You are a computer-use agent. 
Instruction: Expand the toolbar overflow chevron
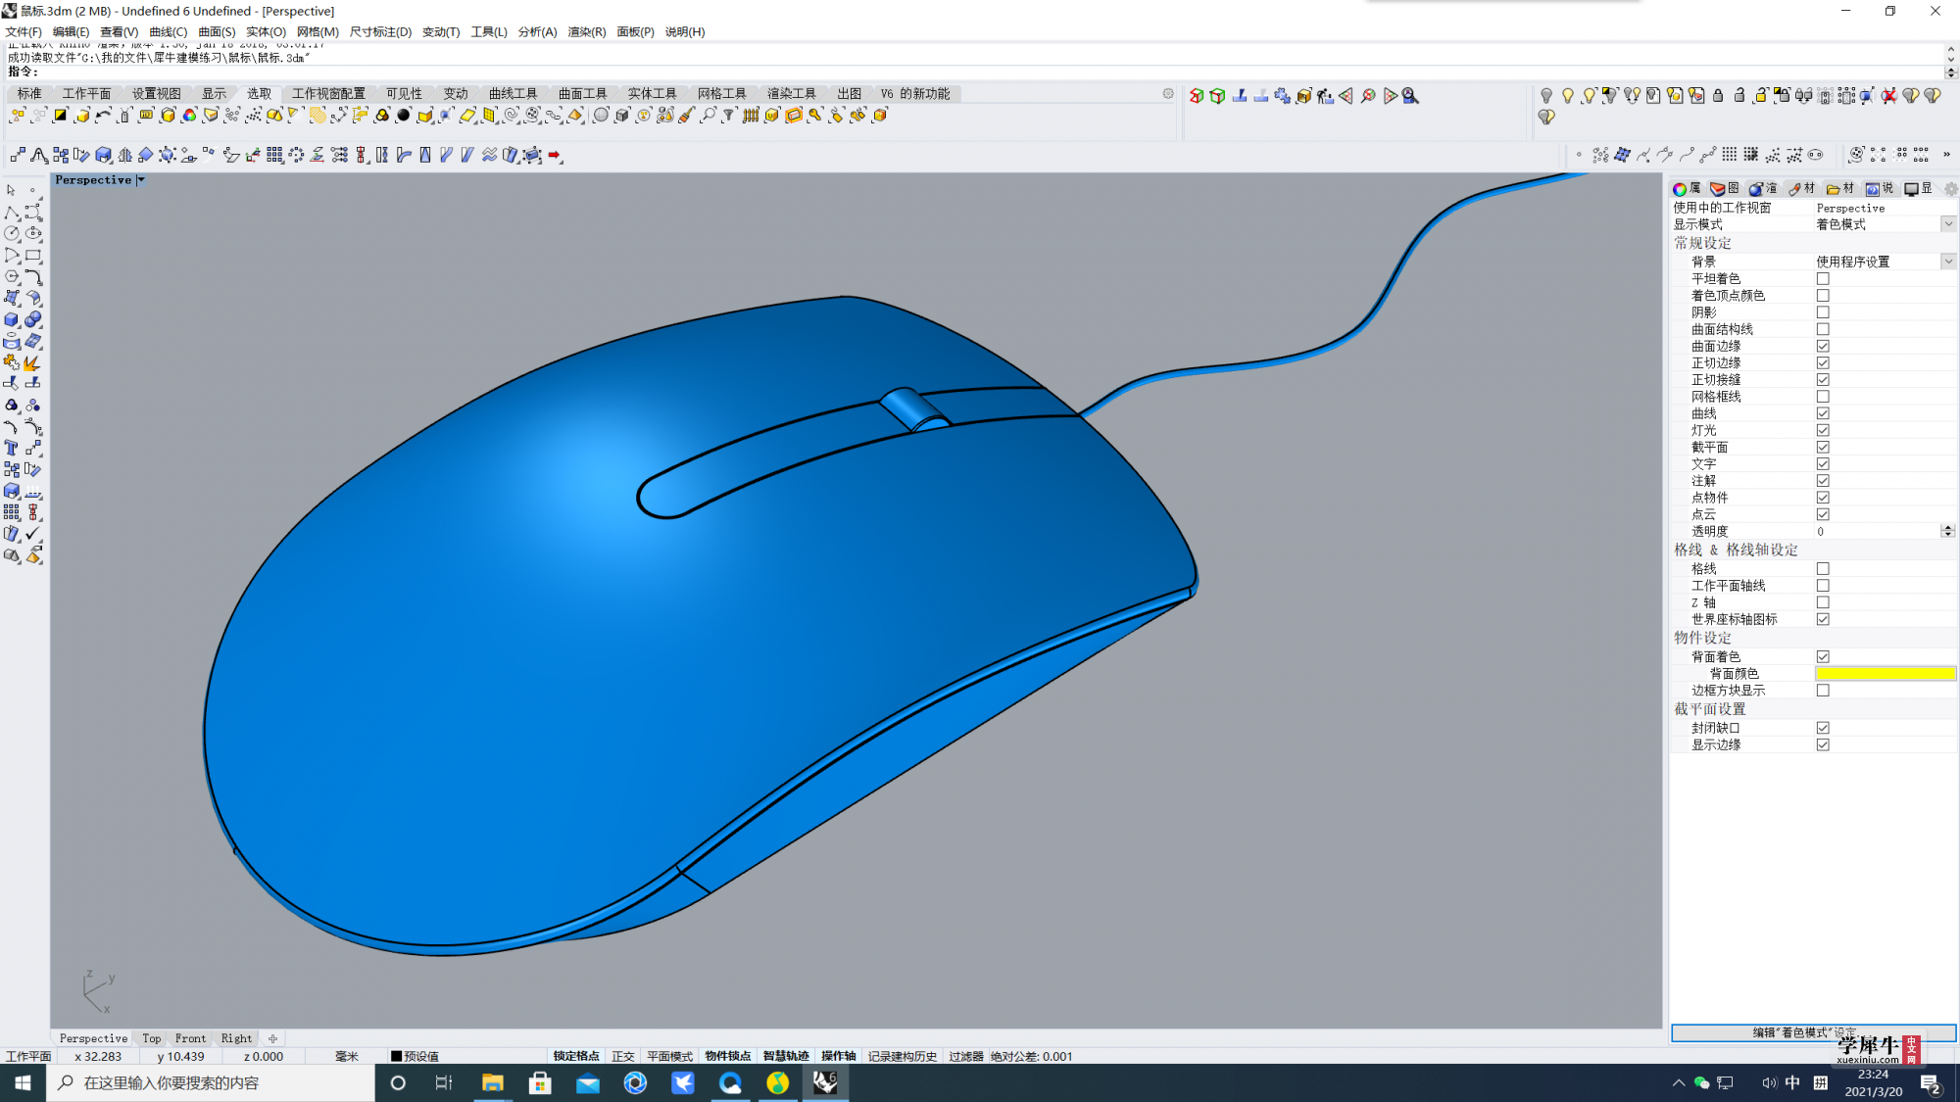pos(1946,155)
